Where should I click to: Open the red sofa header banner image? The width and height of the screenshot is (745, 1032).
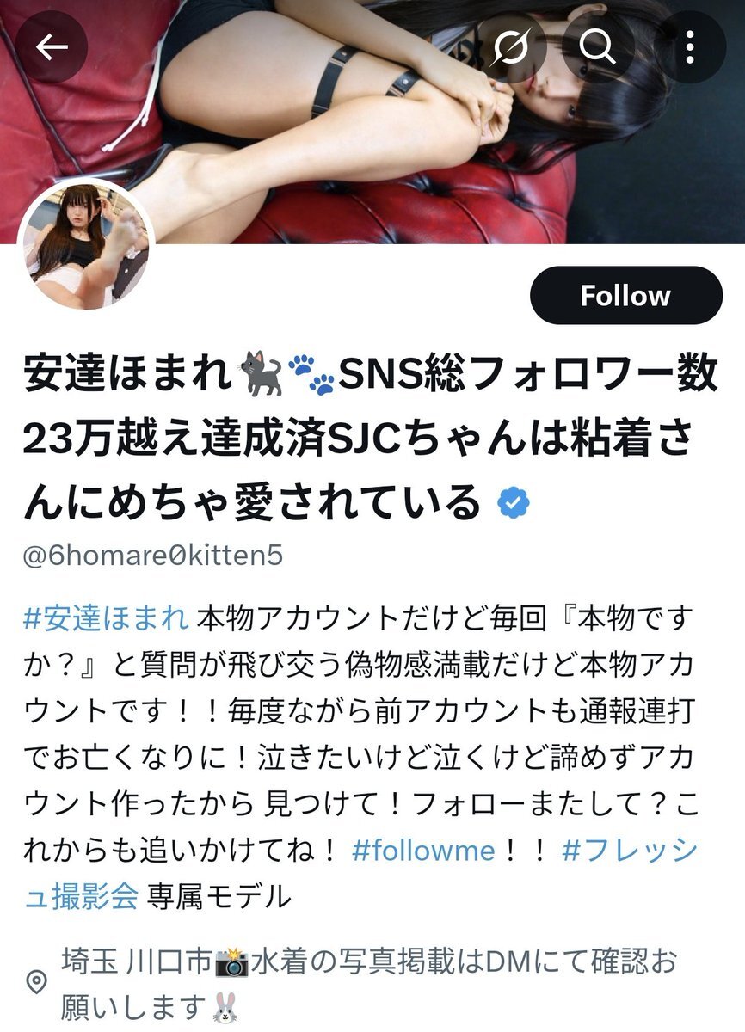[x=372, y=120]
